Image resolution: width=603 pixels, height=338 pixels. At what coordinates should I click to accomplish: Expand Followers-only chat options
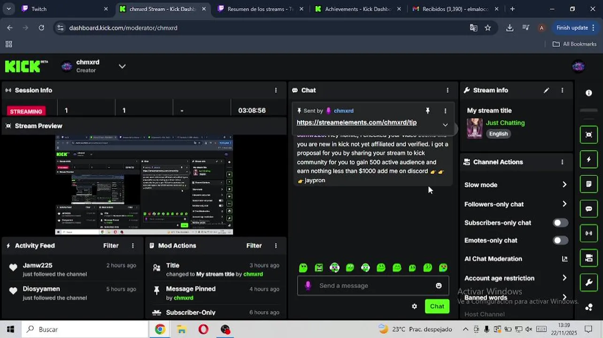click(x=564, y=204)
